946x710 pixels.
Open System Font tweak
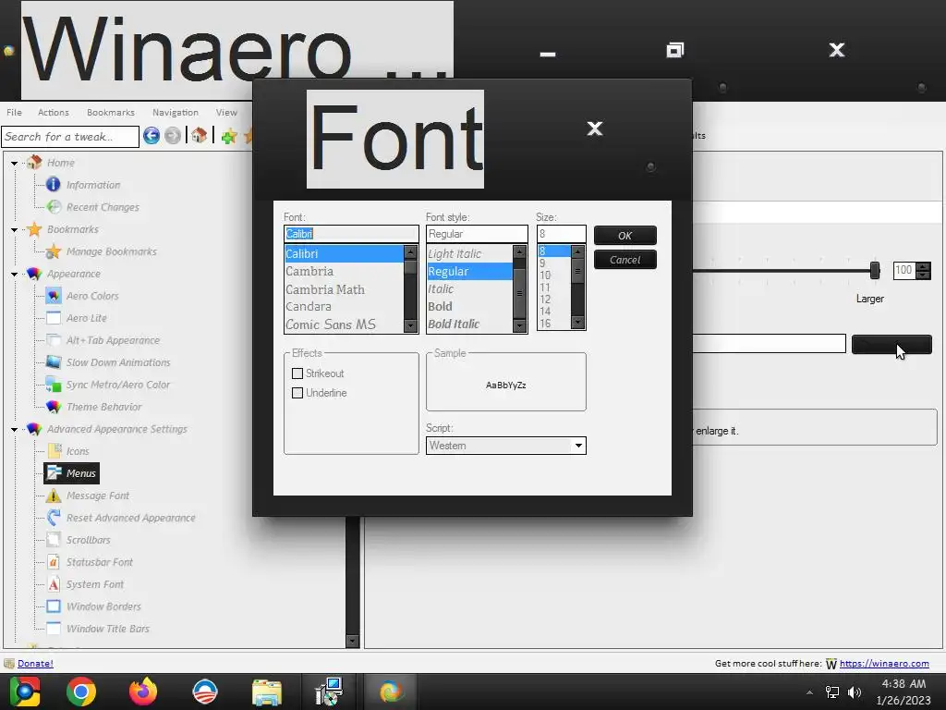coord(95,584)
